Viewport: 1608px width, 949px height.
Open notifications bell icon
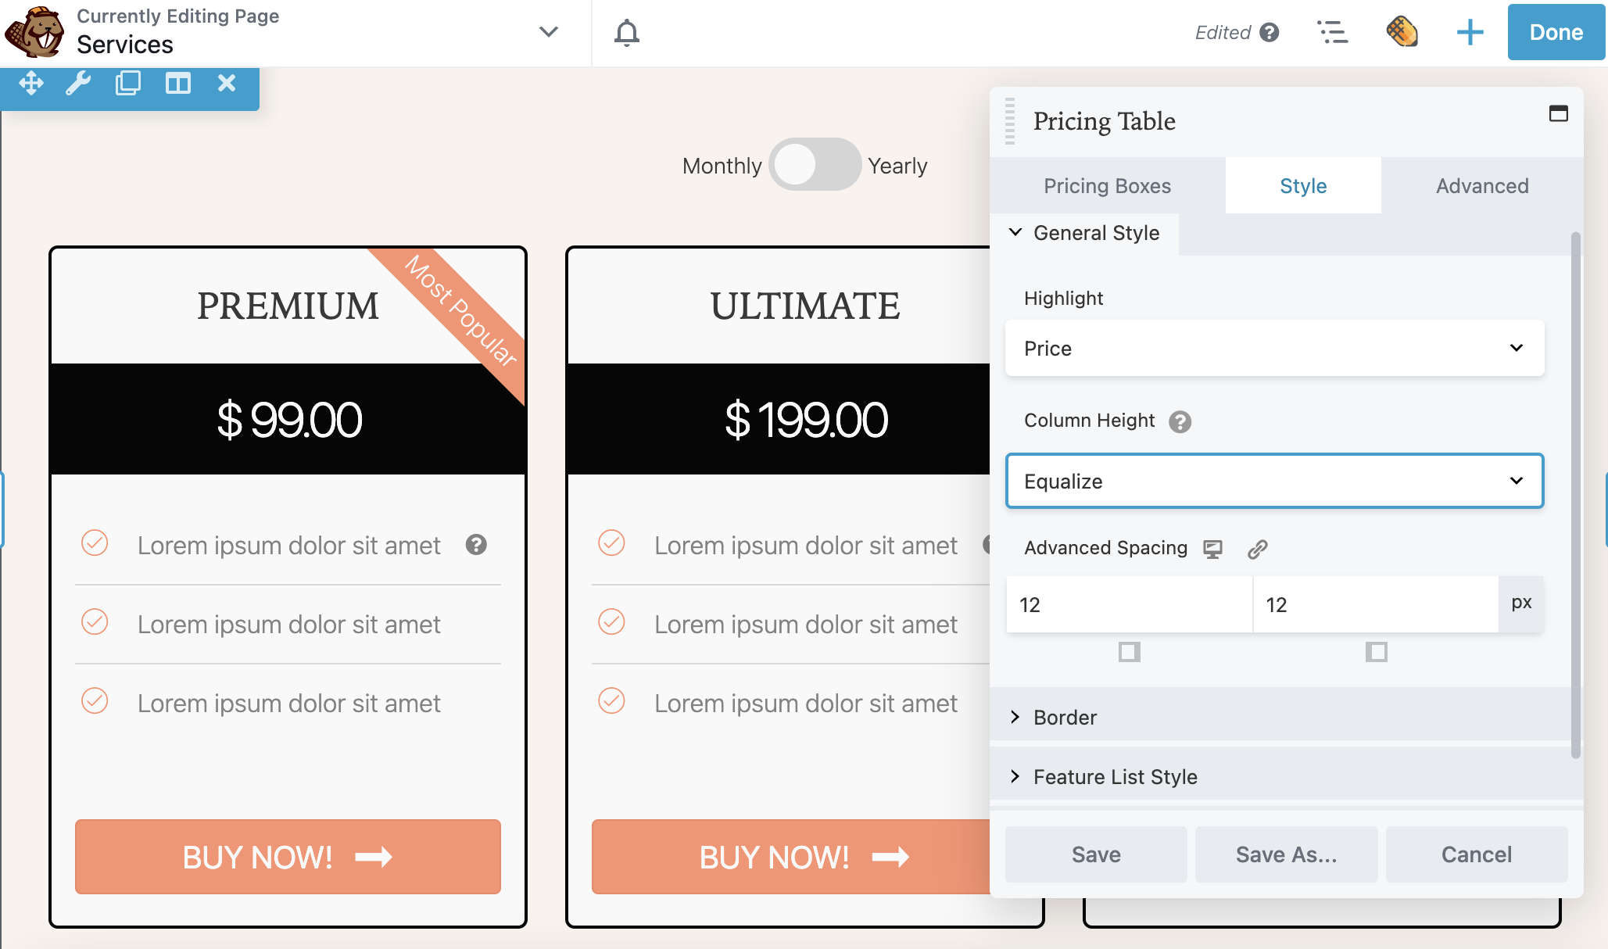[626, 33]
